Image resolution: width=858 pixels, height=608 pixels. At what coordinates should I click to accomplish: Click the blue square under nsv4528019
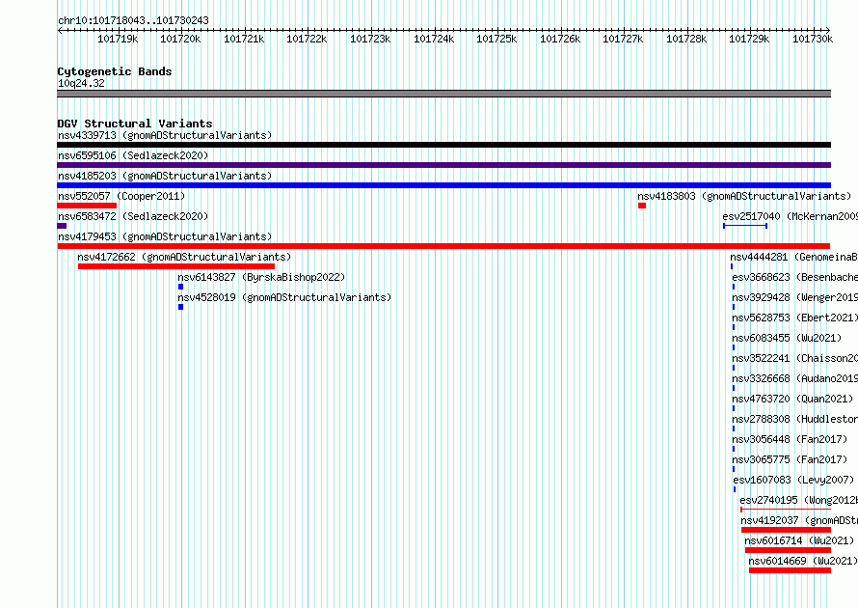(x=180, y=307)
